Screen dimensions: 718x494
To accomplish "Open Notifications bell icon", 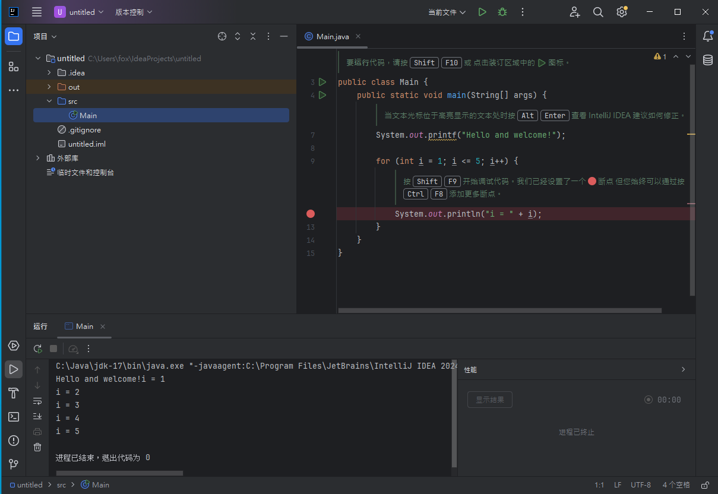I will coord(707,36).
